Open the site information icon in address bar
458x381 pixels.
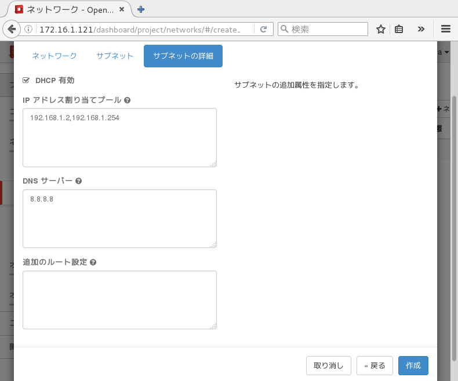point(28,29)
